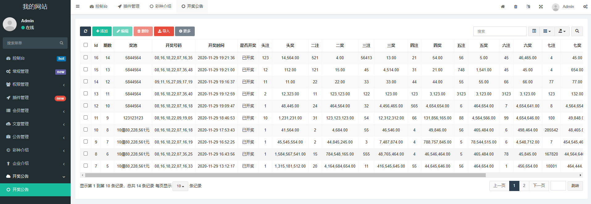Click the search magnifier button beside table tools

click(x=577, y=31)
